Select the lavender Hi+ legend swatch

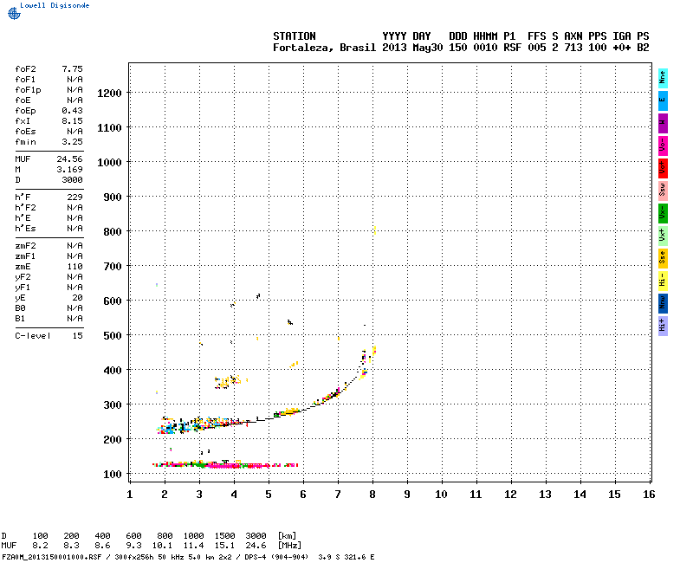pos(663,327)
